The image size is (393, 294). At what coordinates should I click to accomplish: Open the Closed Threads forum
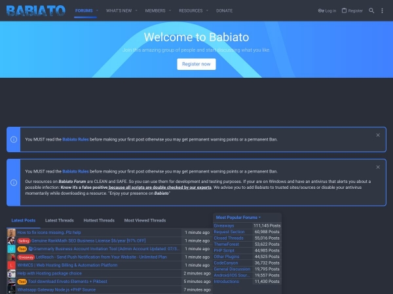(229, 238)
